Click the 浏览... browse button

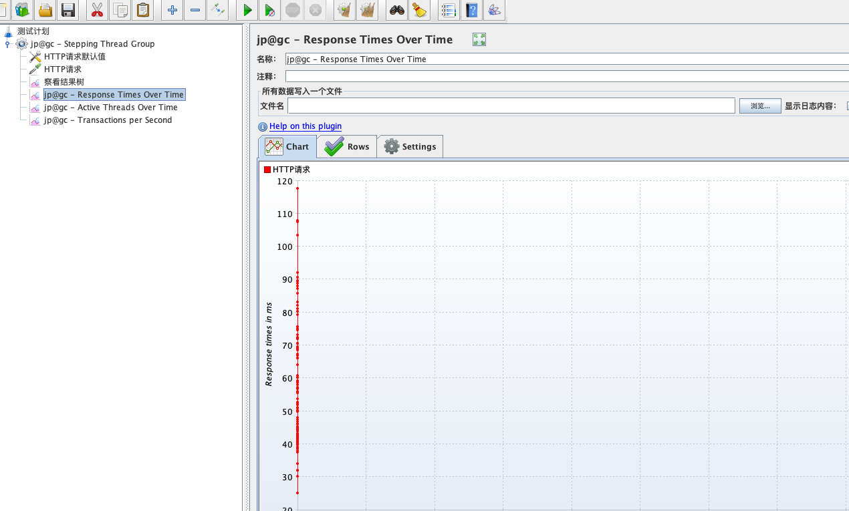(x=760, y=106)
